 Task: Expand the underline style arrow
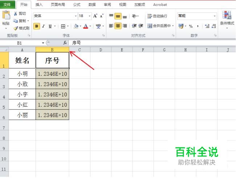(x=55, y=26)
